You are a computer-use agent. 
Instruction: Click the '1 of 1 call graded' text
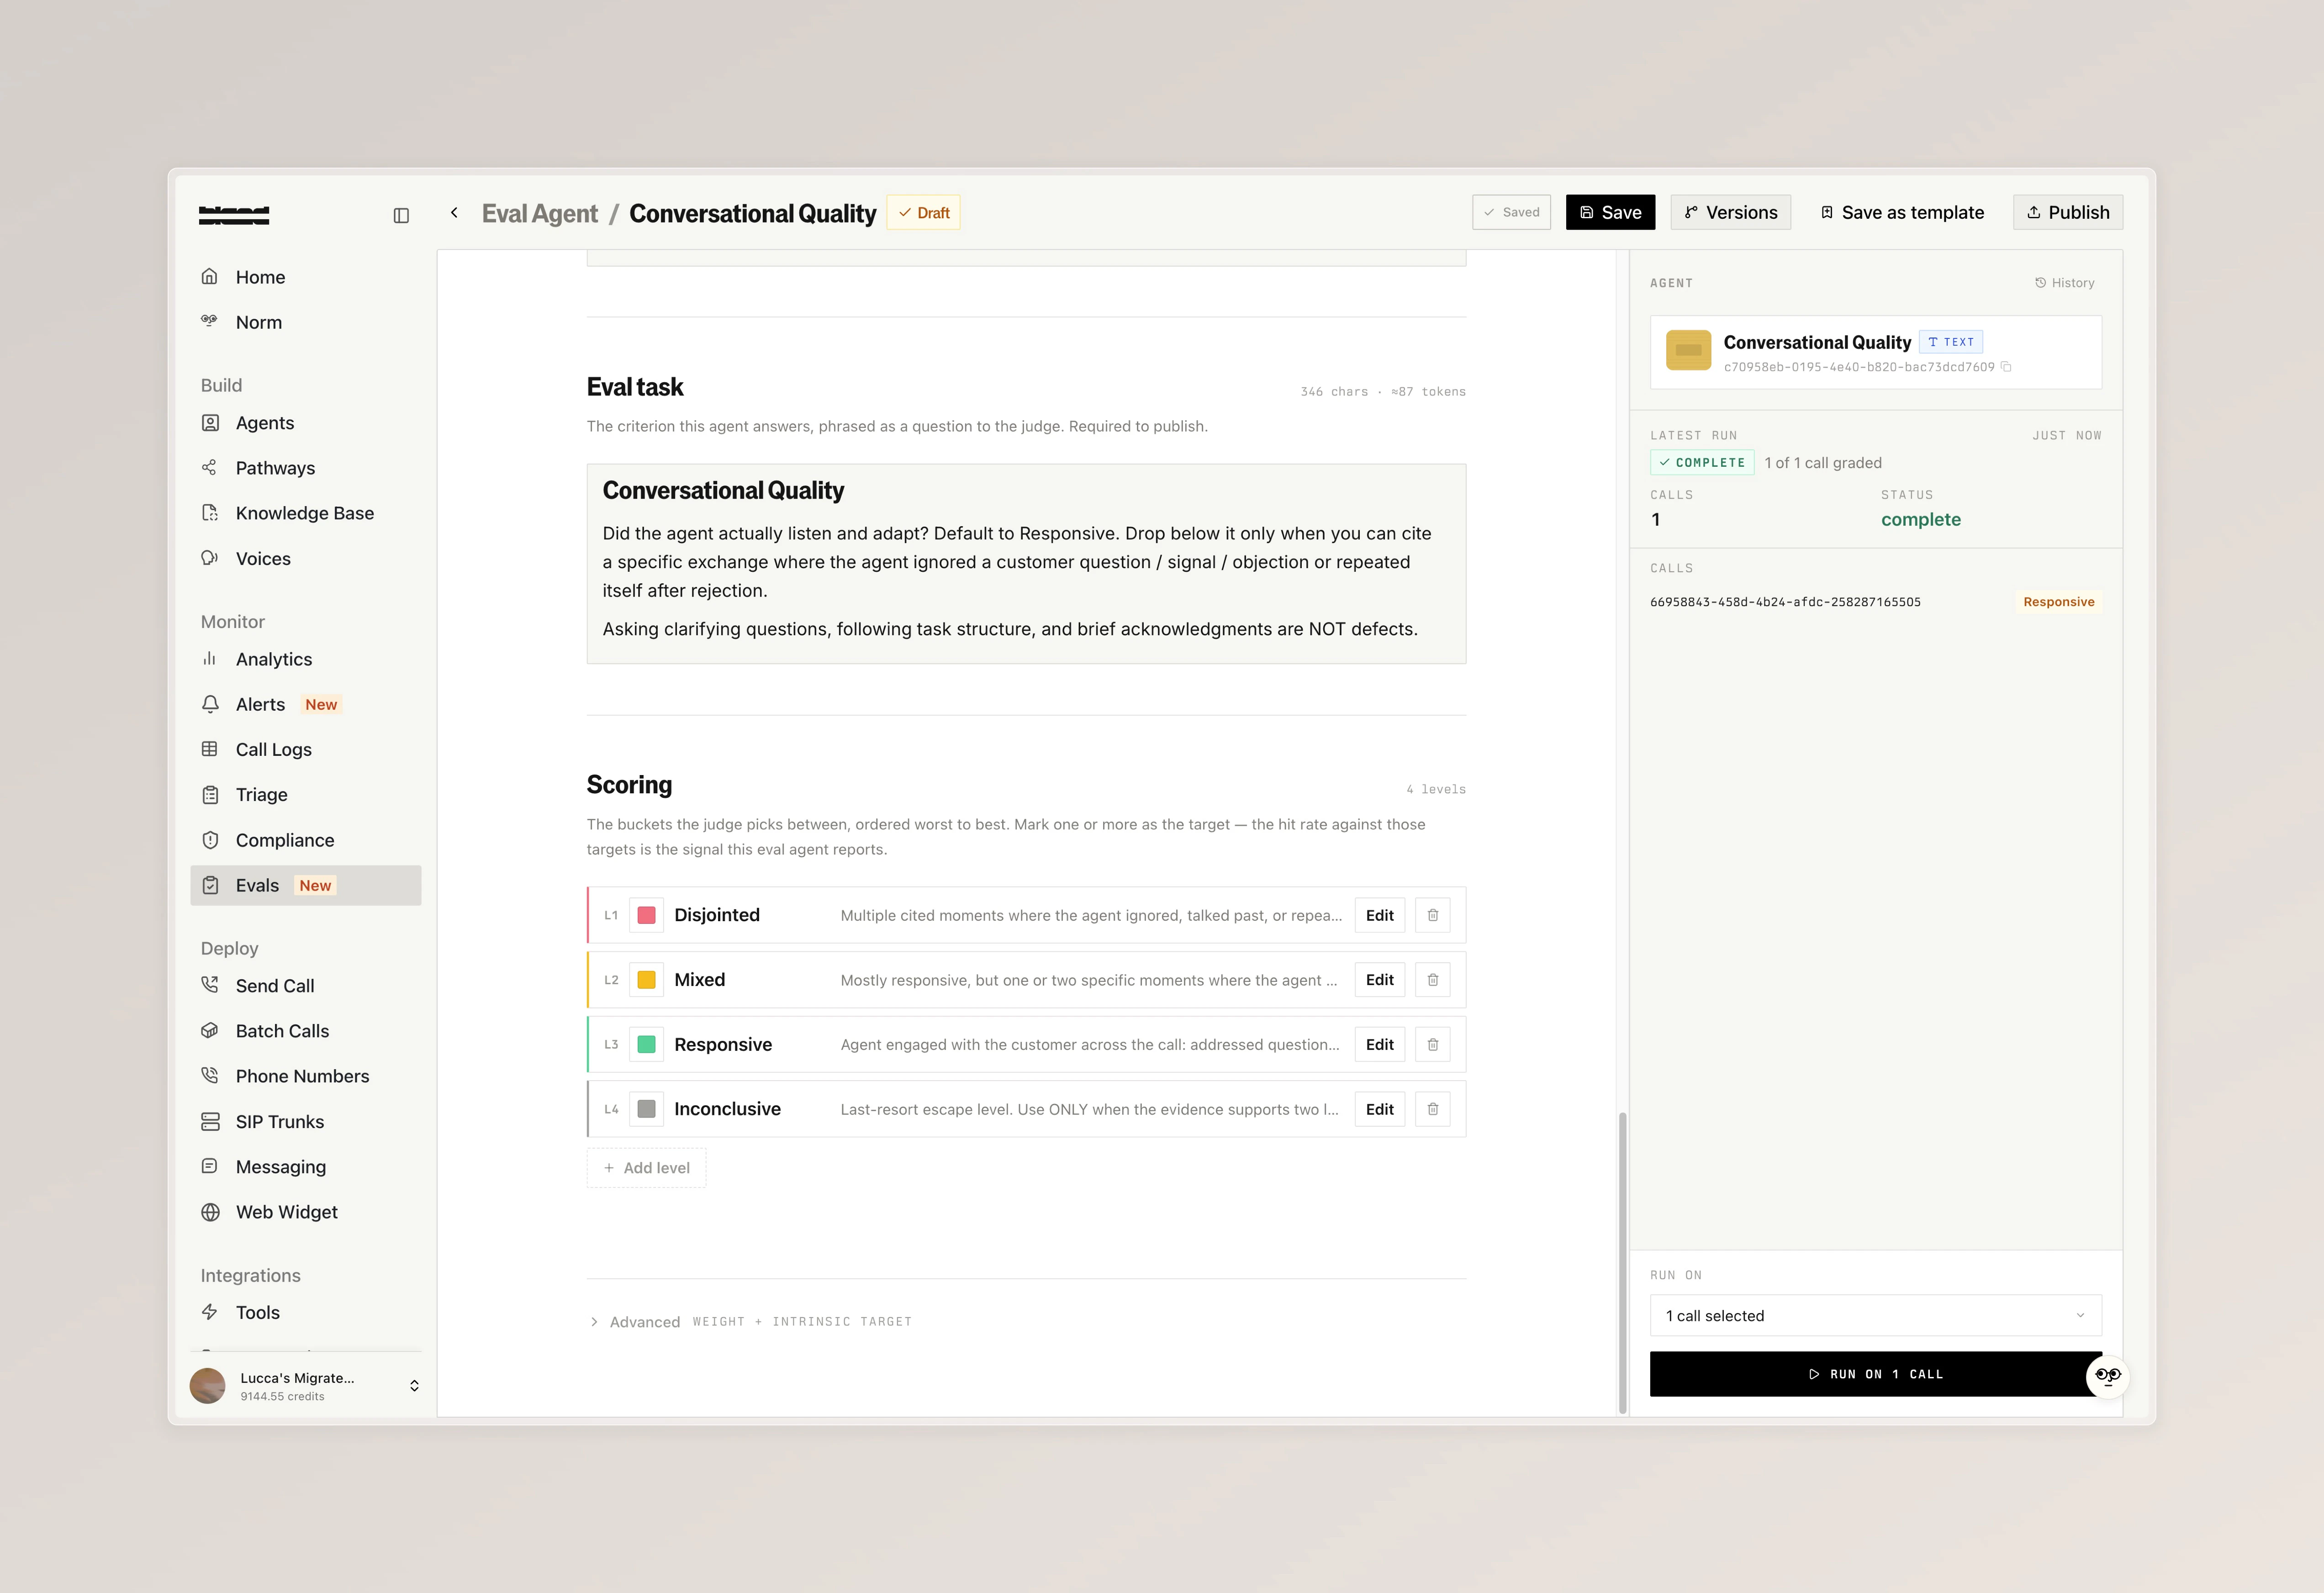point(1823,463)
